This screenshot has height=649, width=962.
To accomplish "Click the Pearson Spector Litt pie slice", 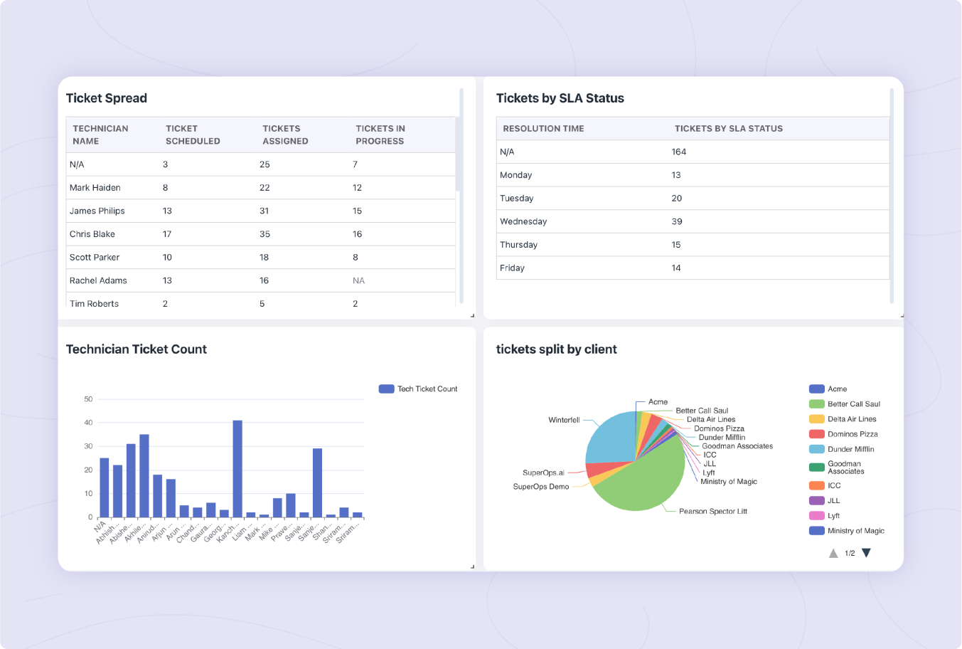I will [x=640, y=484].
